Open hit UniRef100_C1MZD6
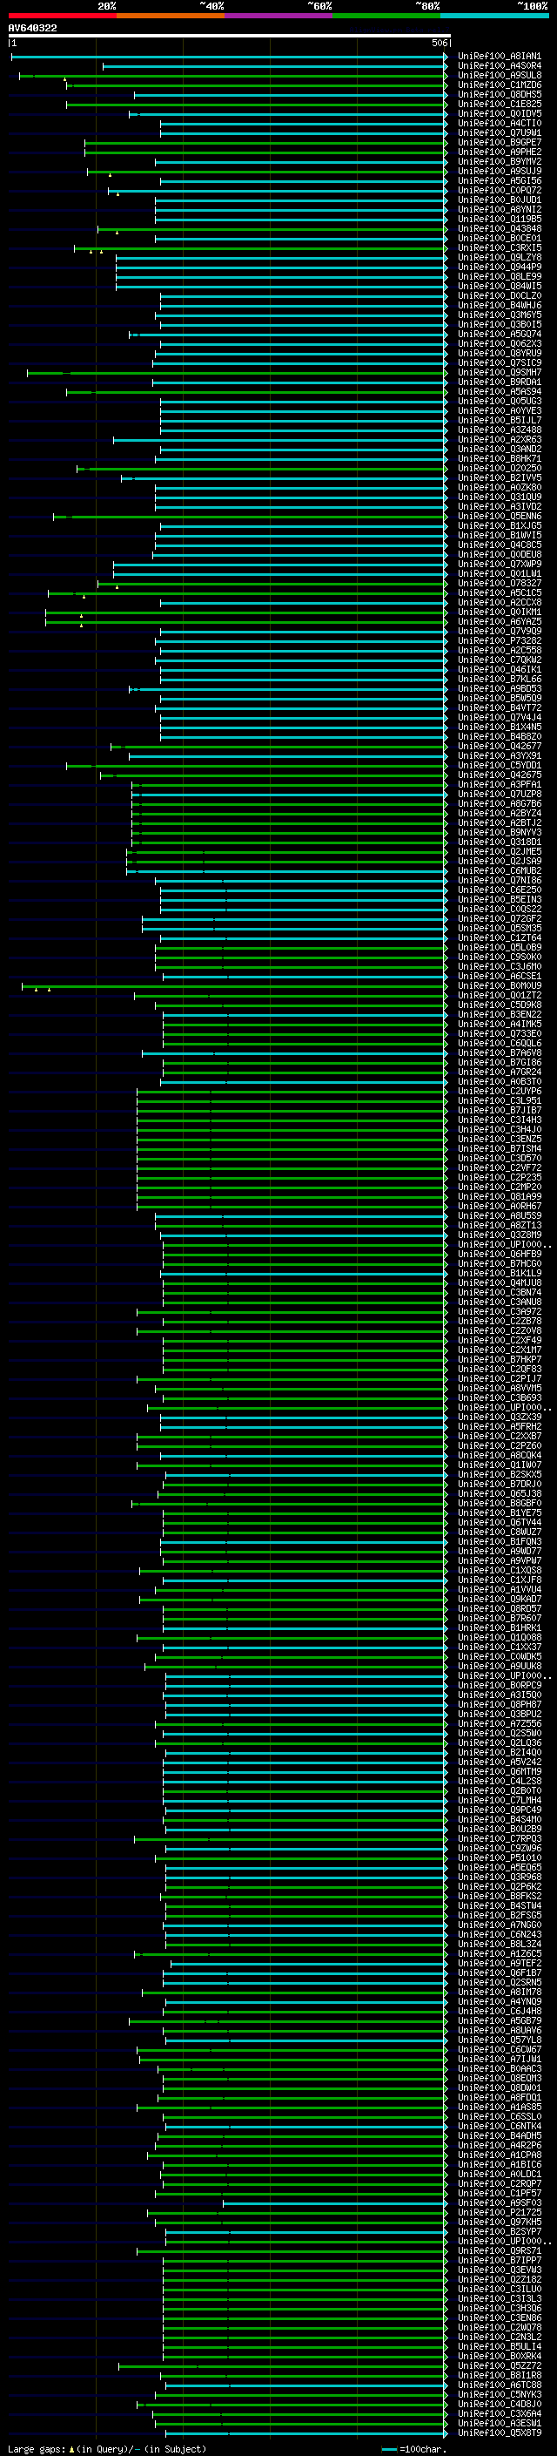557x2456 pixels. tap(499, 85)
